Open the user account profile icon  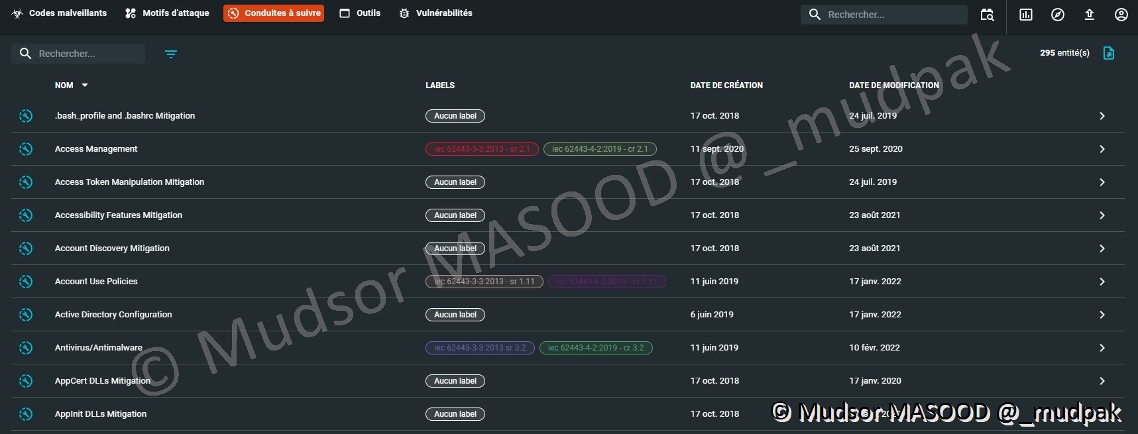(x=1121, y=15)
